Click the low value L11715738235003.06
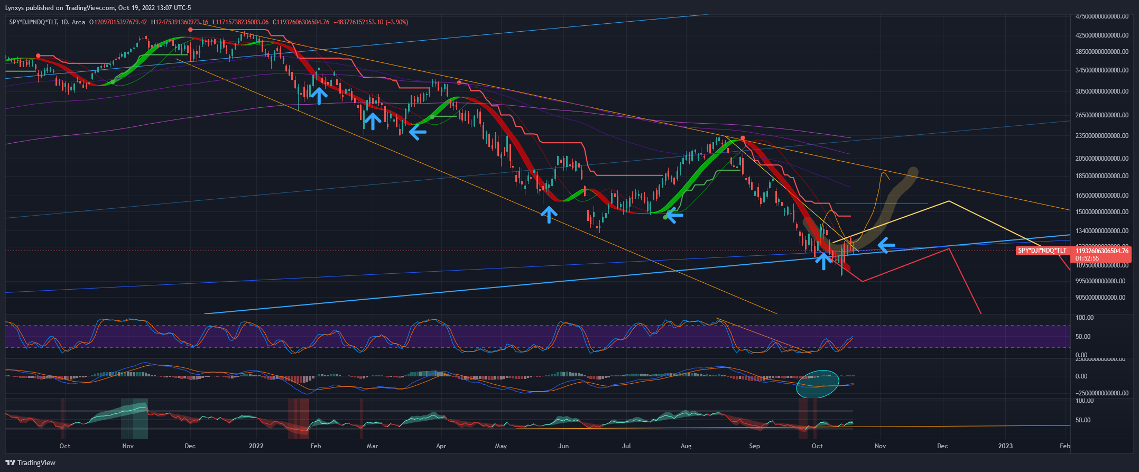Screen dimensions: 1139x472 coord(240,22)
